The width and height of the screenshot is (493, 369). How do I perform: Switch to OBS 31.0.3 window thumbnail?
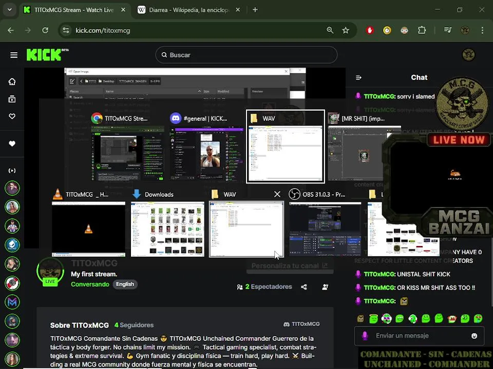click(325, 223)
